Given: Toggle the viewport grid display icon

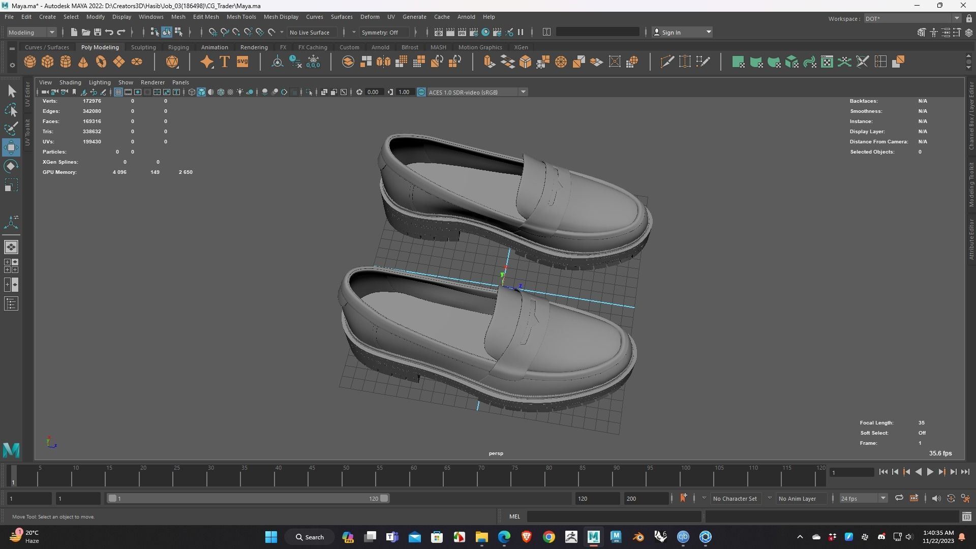Looking at the screenshot, I should 118,92.
